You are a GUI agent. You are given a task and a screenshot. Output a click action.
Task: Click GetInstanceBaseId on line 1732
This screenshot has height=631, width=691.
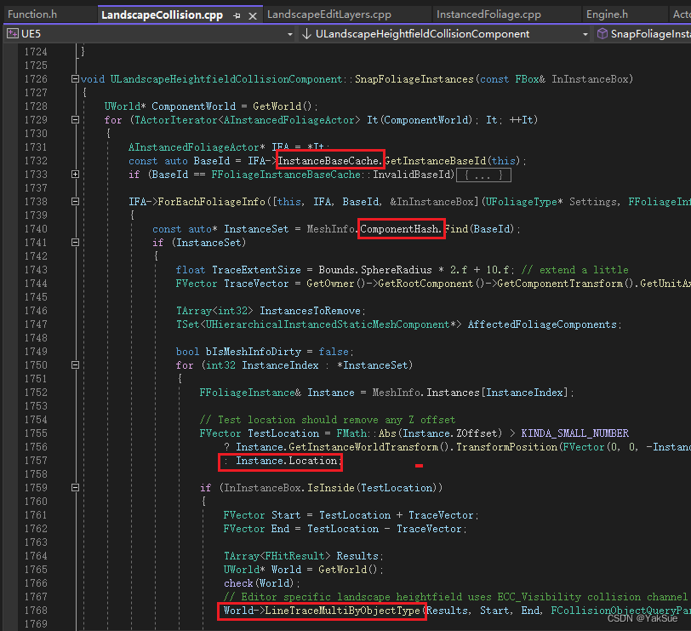436,161
